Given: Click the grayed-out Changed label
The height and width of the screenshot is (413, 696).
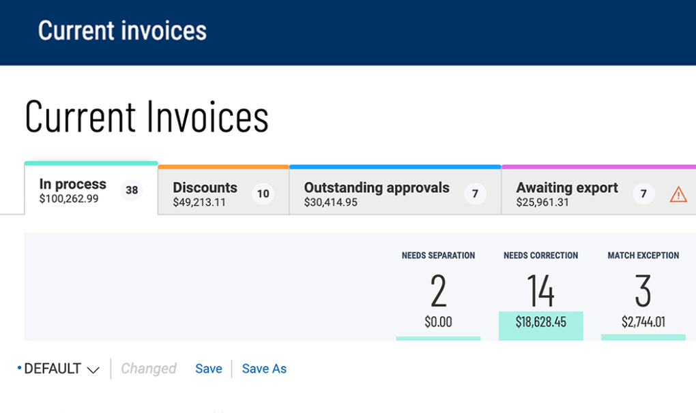Looking at the screenshot, I should click(x=148, y=369).
